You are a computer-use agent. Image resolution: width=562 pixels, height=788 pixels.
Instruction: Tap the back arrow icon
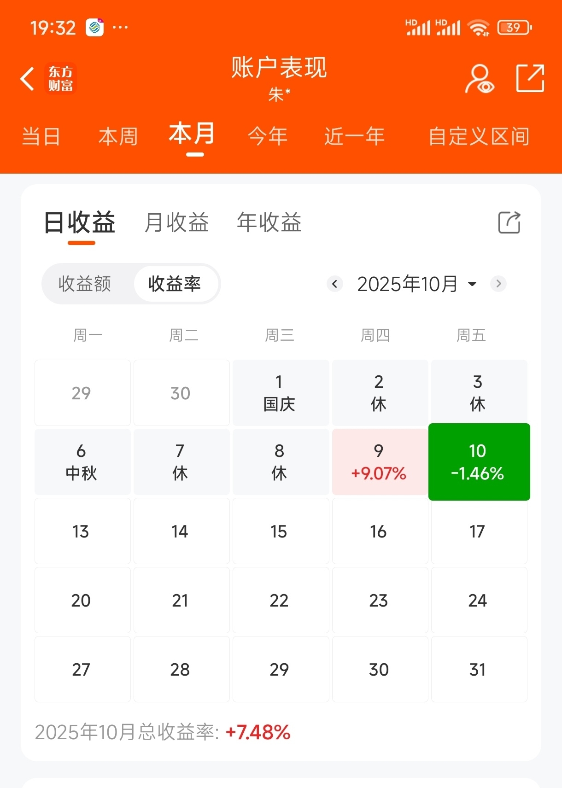coord(27,79)
